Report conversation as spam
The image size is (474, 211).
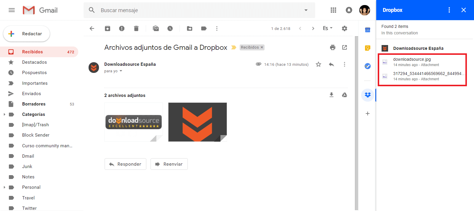pyautogui.click(x=122, y=28)
